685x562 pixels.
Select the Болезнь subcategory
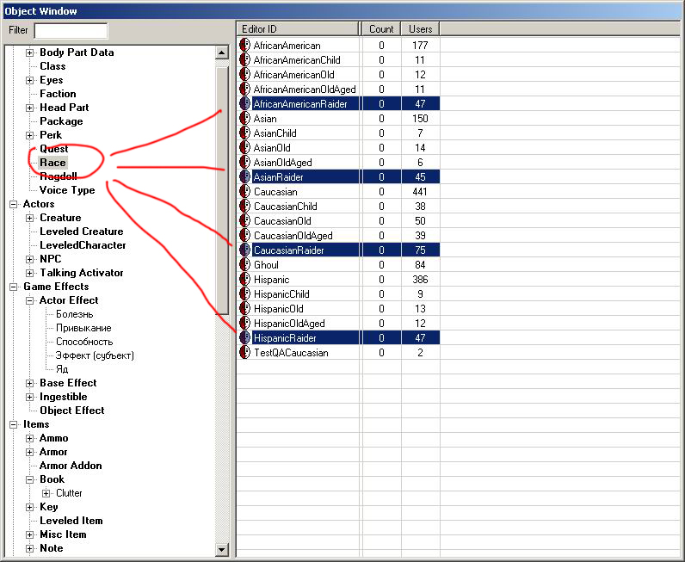point(74,314)
